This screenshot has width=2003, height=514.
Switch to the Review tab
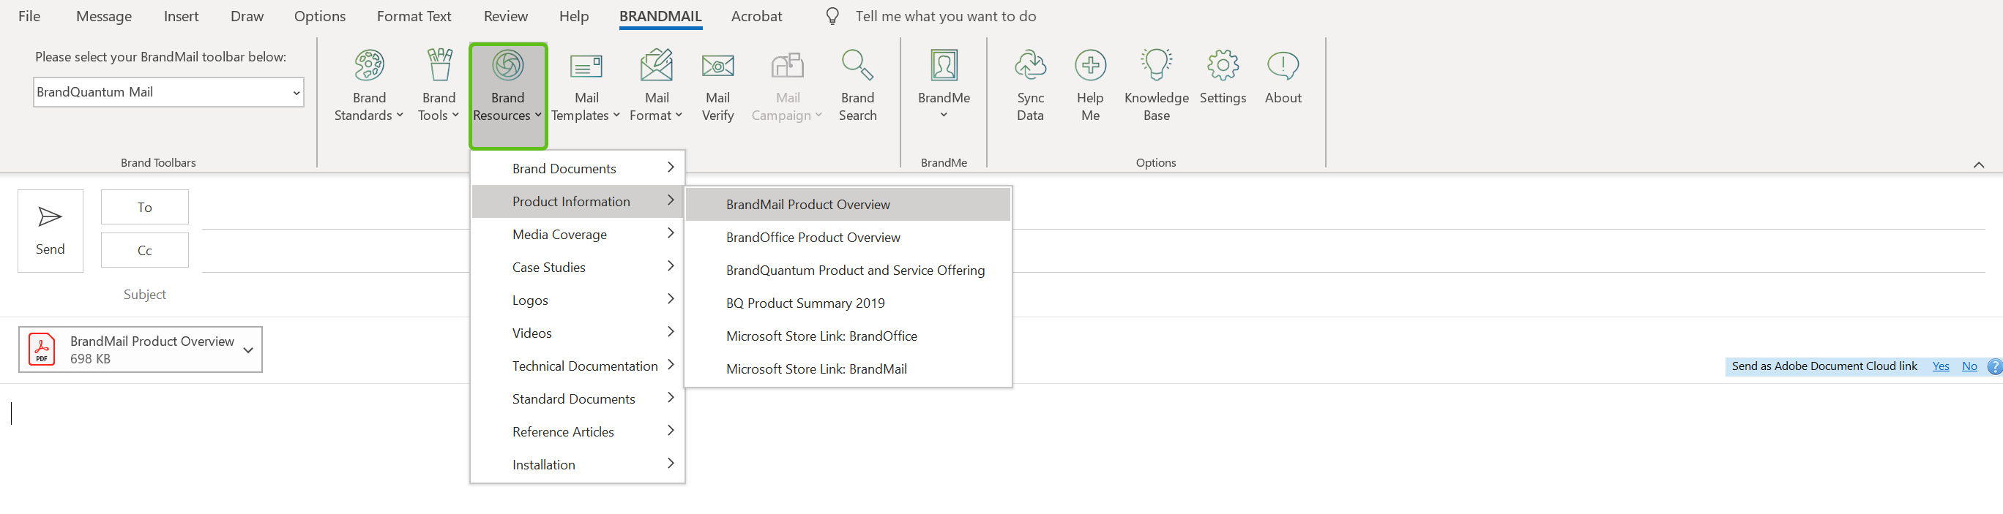point(505,16)
